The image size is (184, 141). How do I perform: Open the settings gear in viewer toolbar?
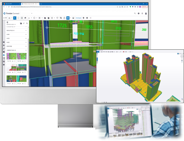click(x=87, y=18)
